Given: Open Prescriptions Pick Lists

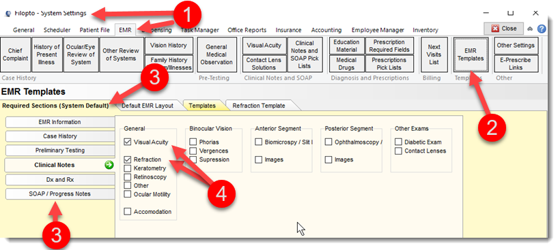Looking at the screenshot, I should click(389, 63).
